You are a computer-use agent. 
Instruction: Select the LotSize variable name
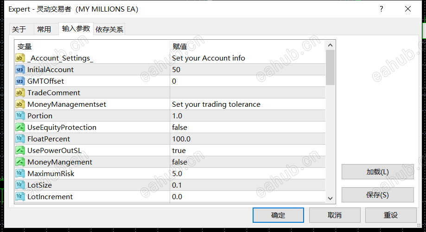click(x=40, y=185)
